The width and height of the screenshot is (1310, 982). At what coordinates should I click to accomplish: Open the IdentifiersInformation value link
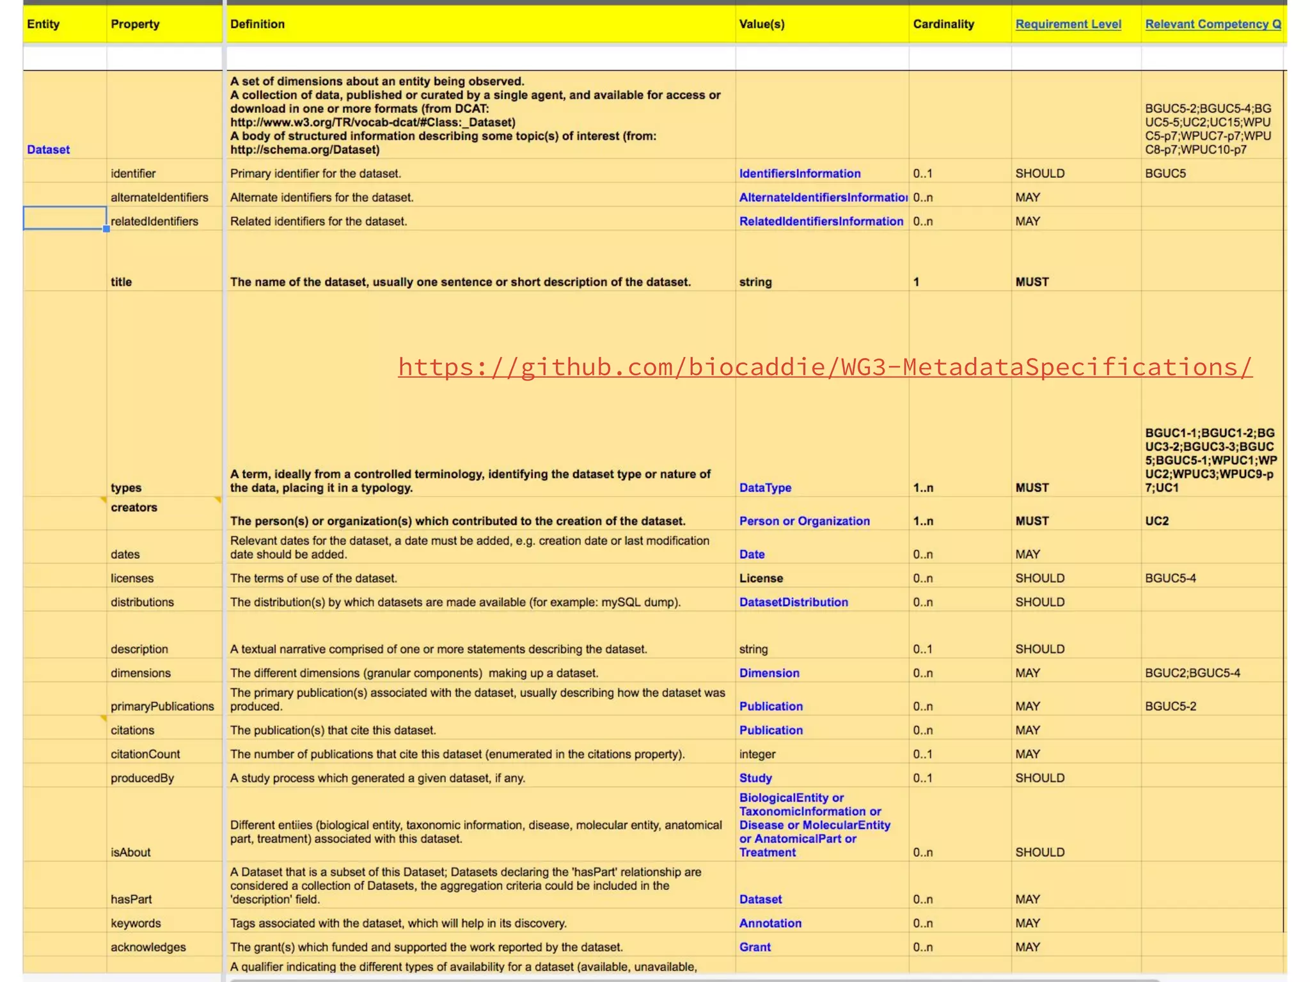pyautogui.click(x=800, y=173)
